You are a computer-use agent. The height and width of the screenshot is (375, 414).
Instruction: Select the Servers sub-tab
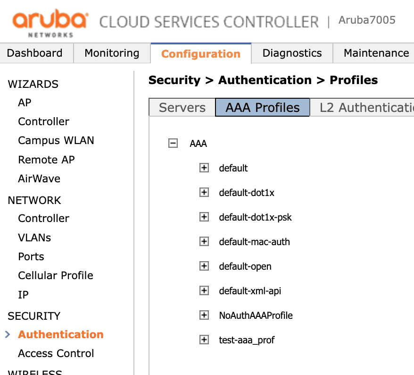182,108
